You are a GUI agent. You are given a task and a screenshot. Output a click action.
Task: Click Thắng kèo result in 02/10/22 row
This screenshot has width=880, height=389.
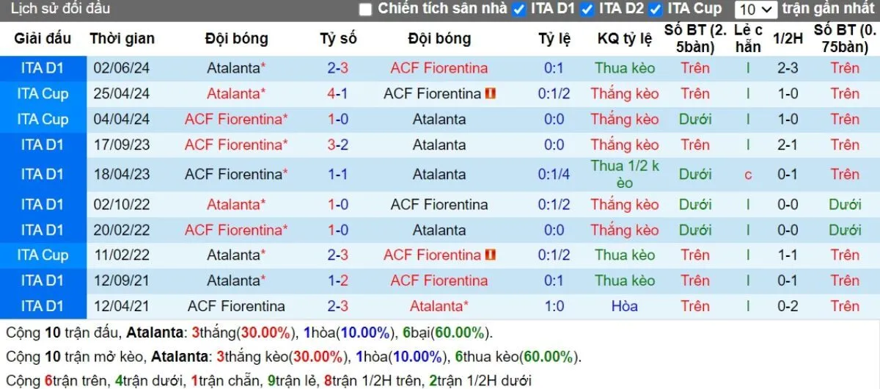[x=625, y=204]
